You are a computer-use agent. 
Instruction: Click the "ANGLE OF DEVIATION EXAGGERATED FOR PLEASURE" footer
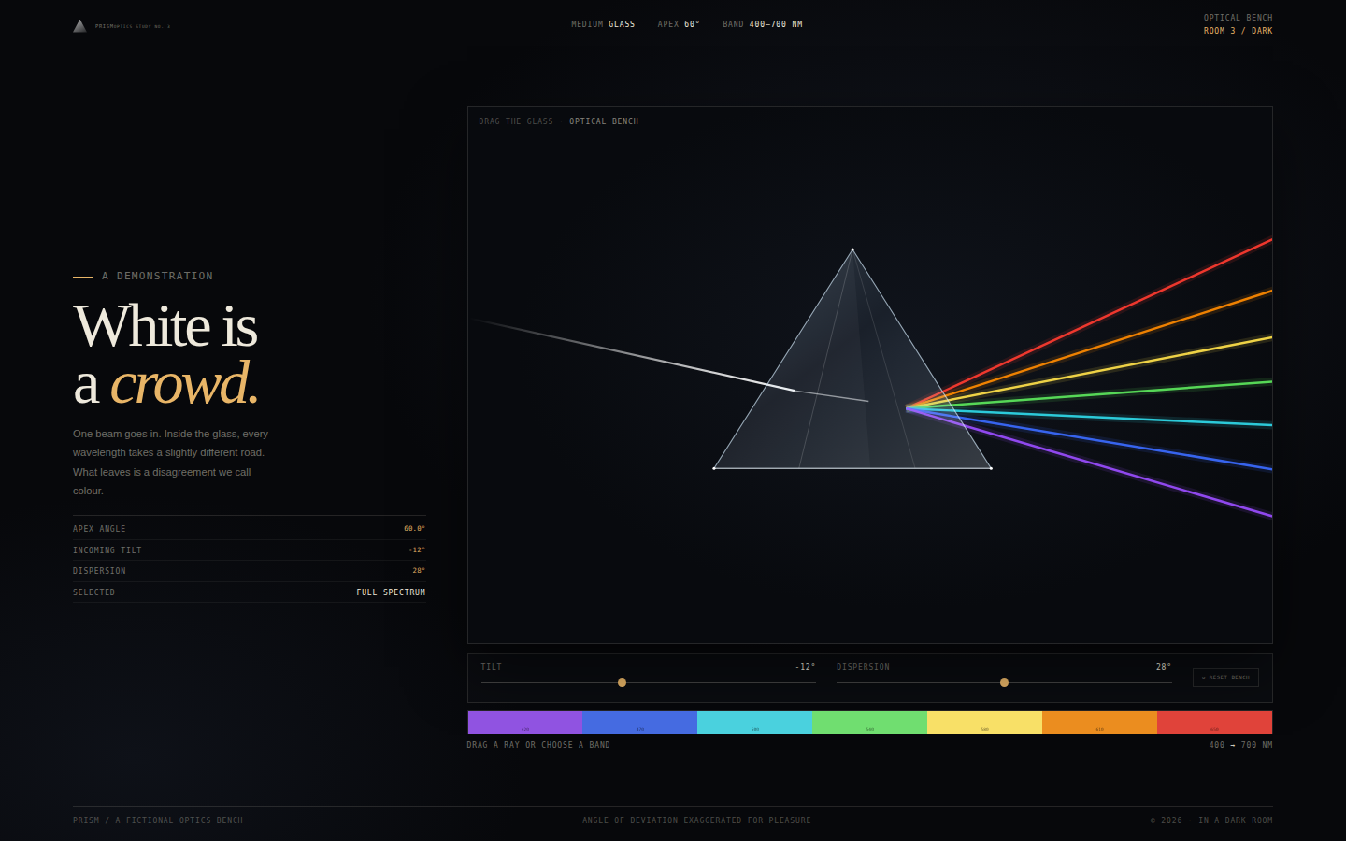[x=696, y=820]
